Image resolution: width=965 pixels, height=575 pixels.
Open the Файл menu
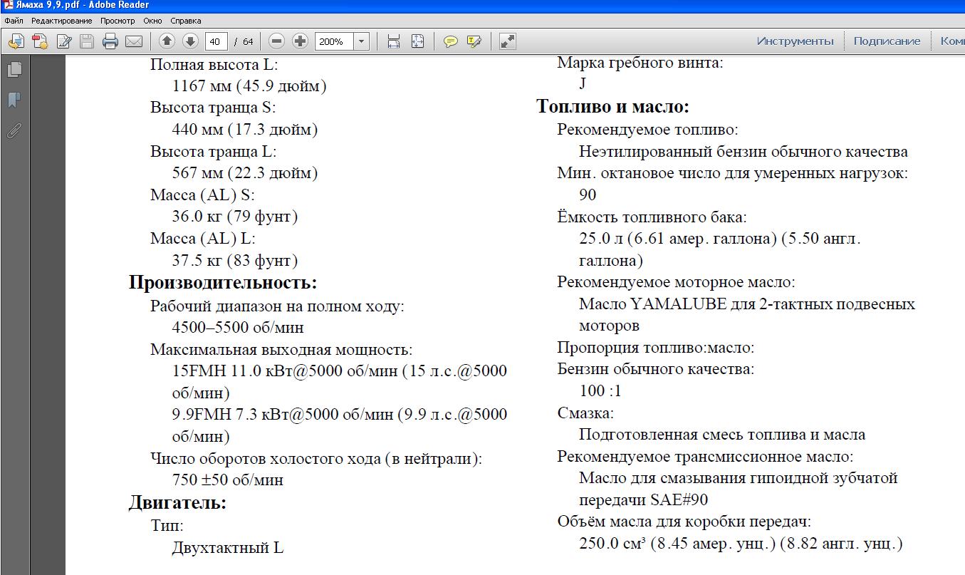14,21
